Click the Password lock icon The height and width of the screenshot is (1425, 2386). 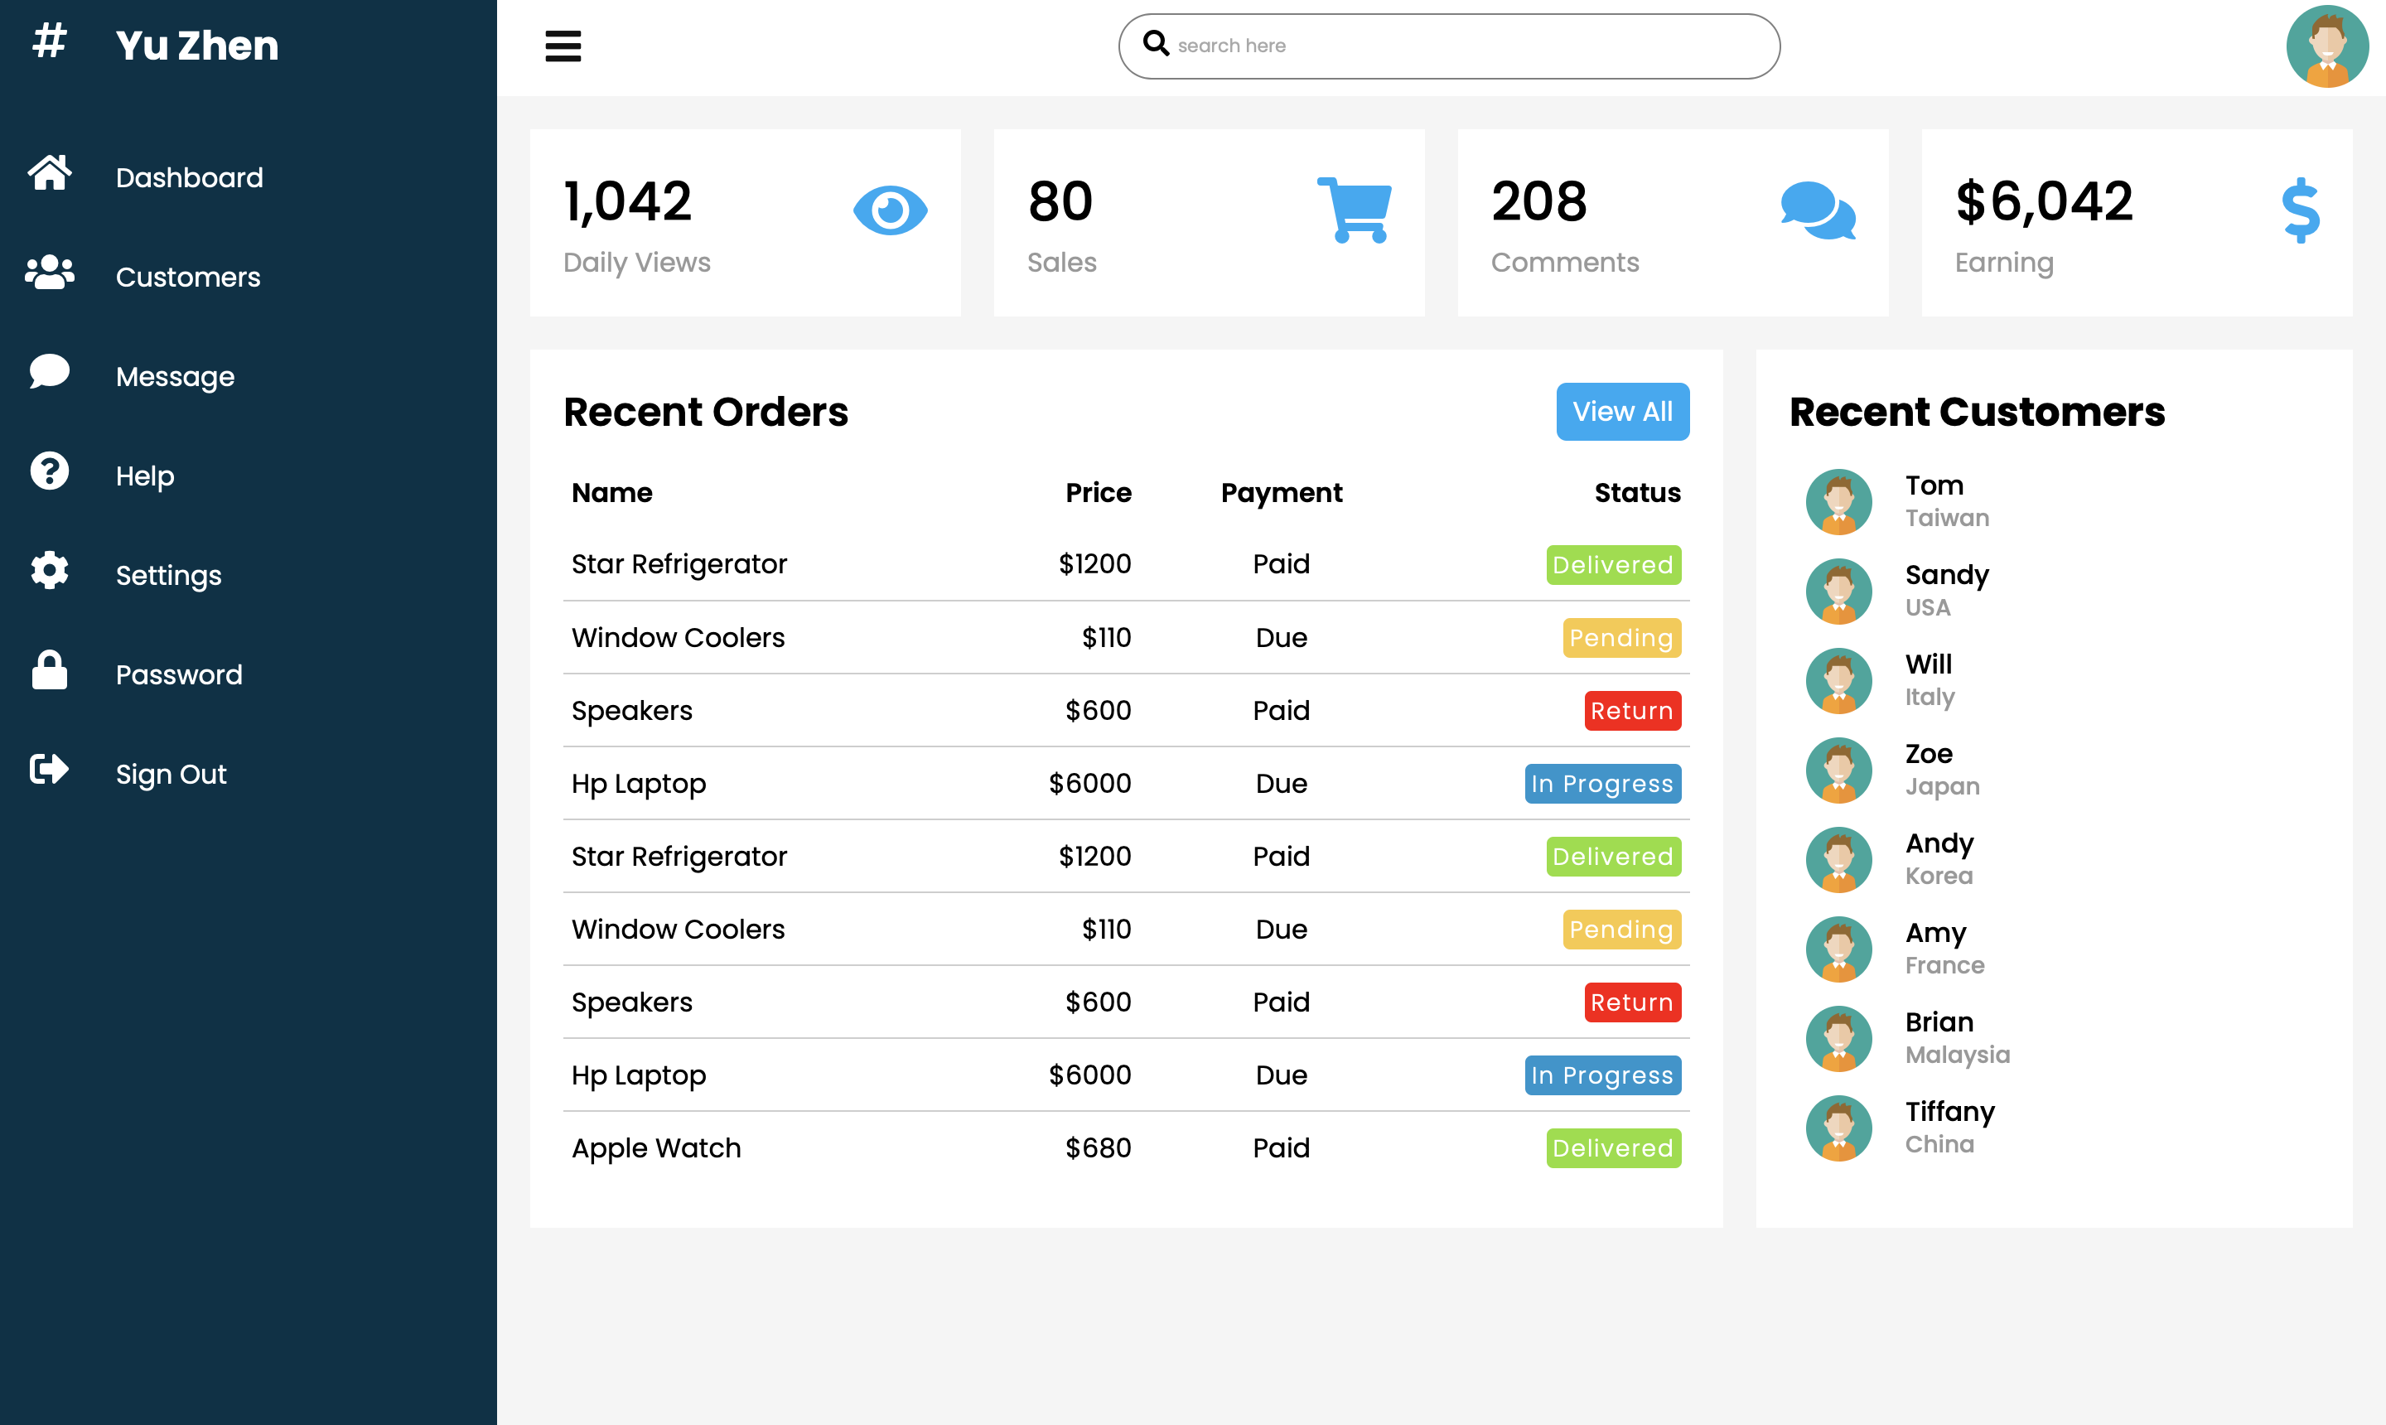pyautogui.click(x=49, y=670)
